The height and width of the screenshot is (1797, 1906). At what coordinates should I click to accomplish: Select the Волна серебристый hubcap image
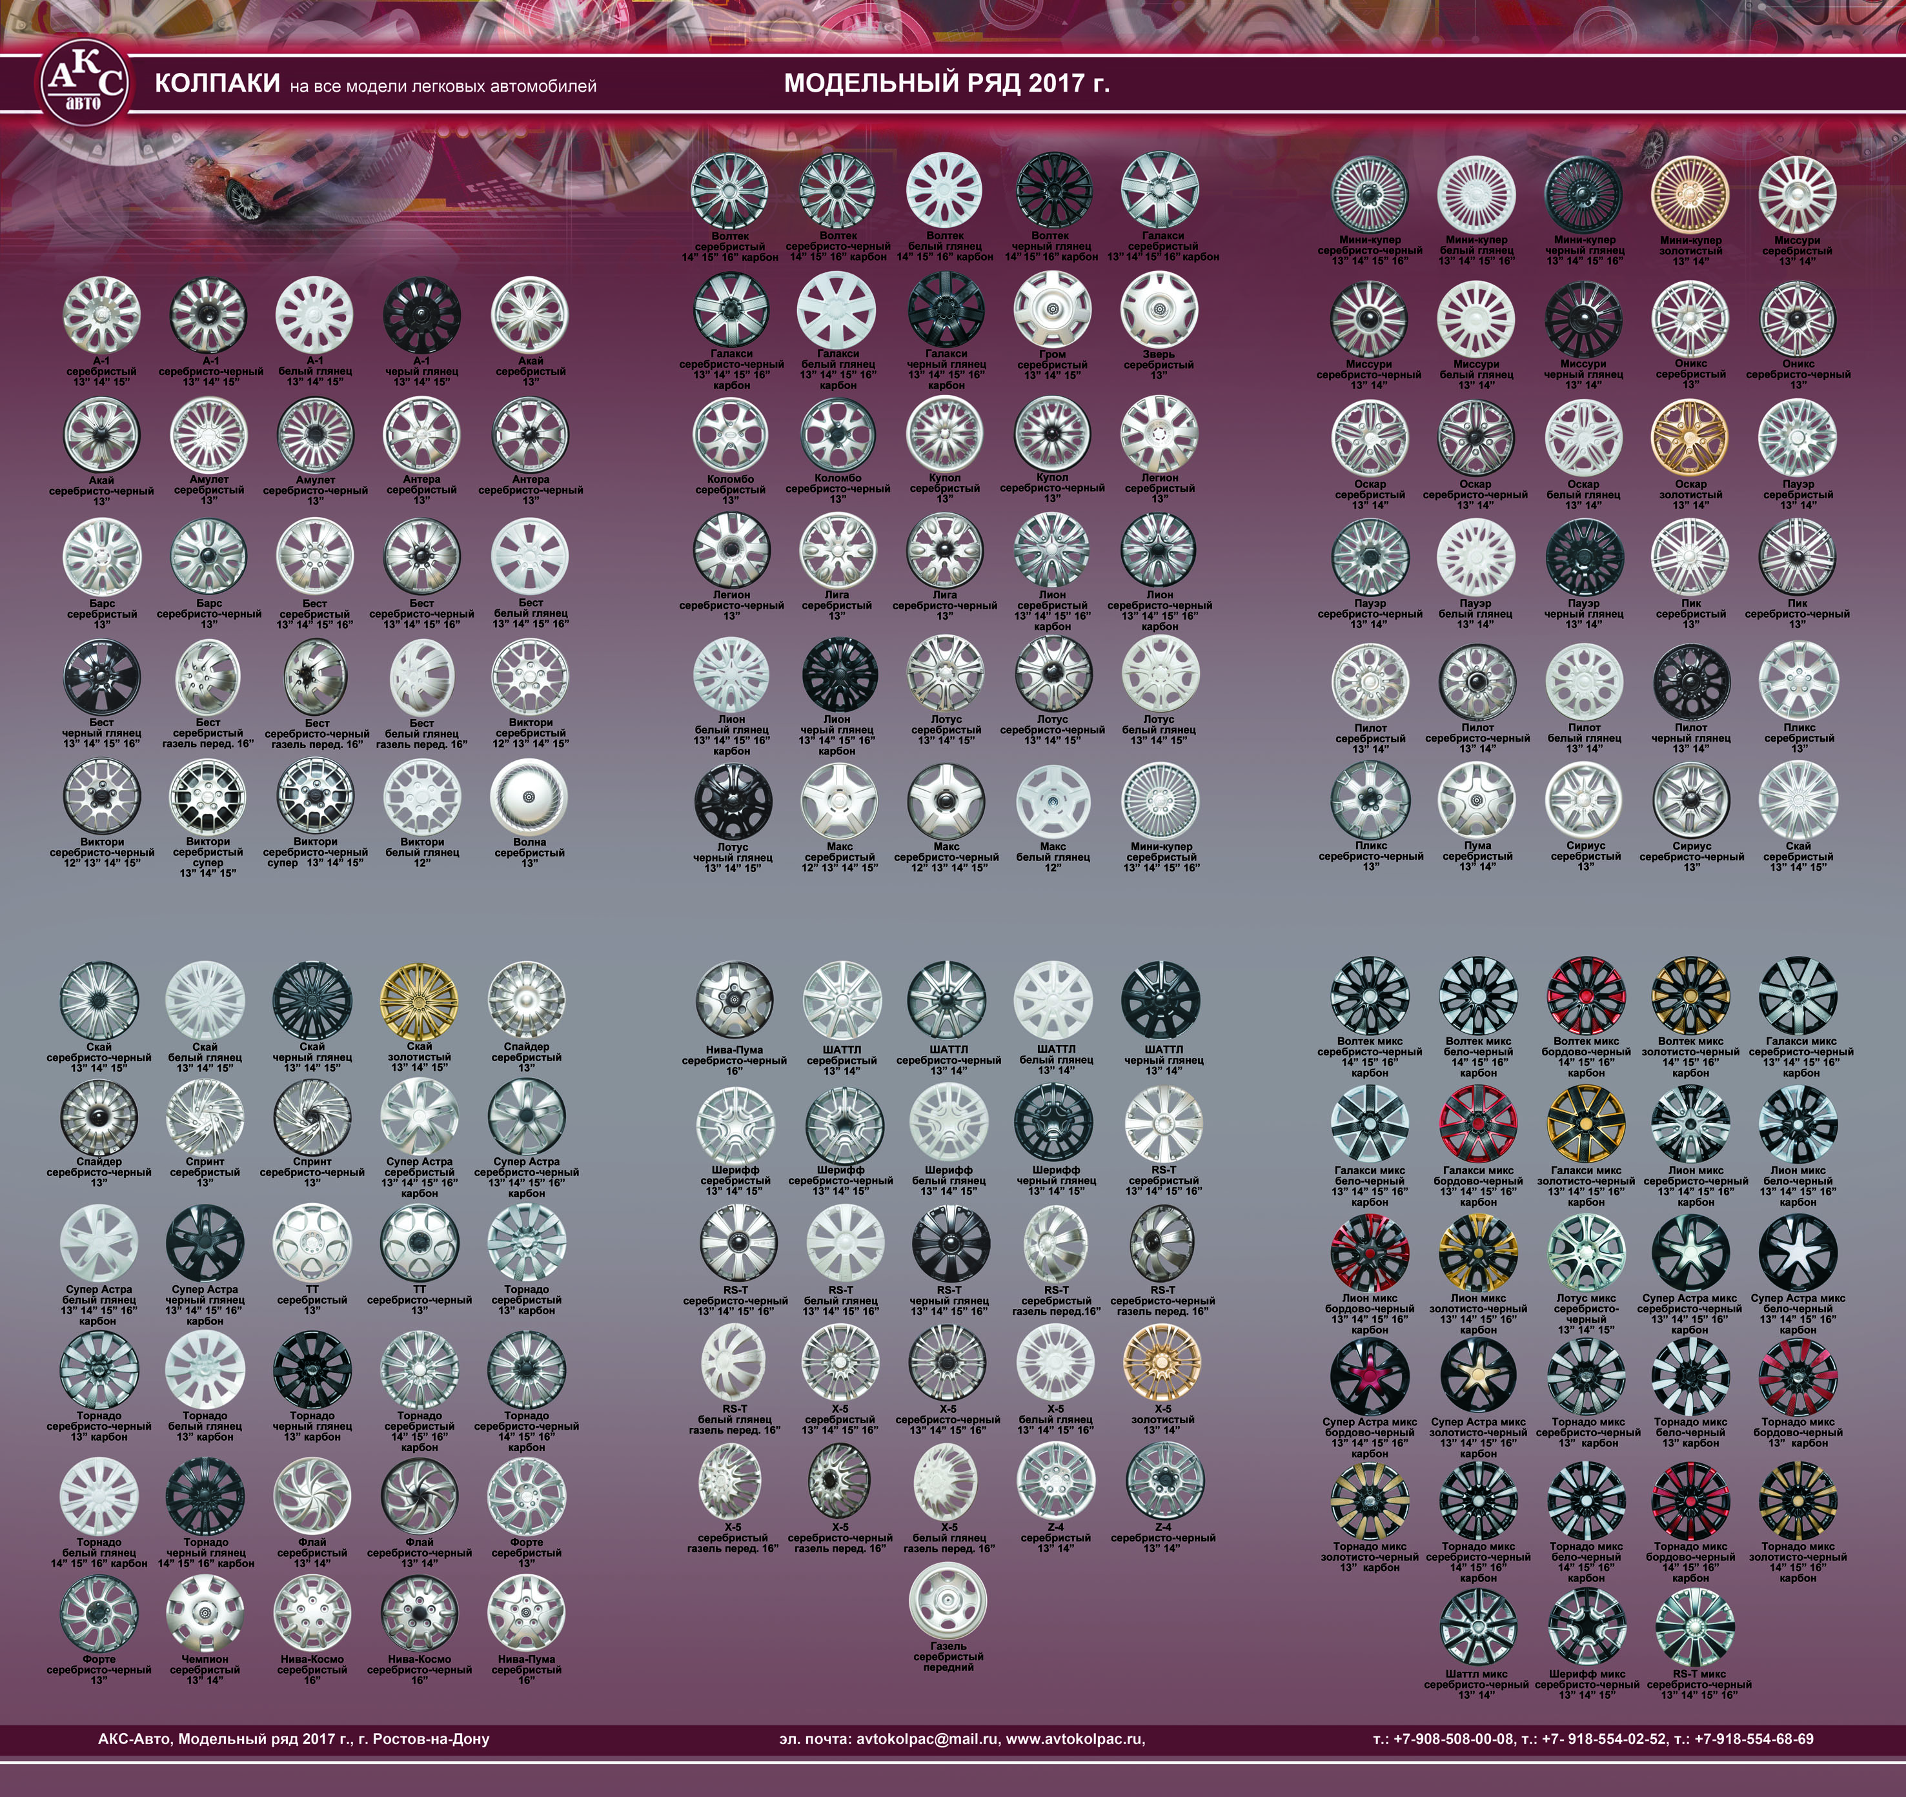coord(529,797)
